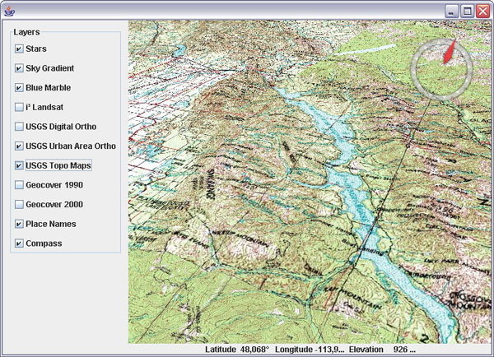Viewport: 494px width, 357px height.
Task: Disable the Sky Gradient layer
Action: [19, 68]
